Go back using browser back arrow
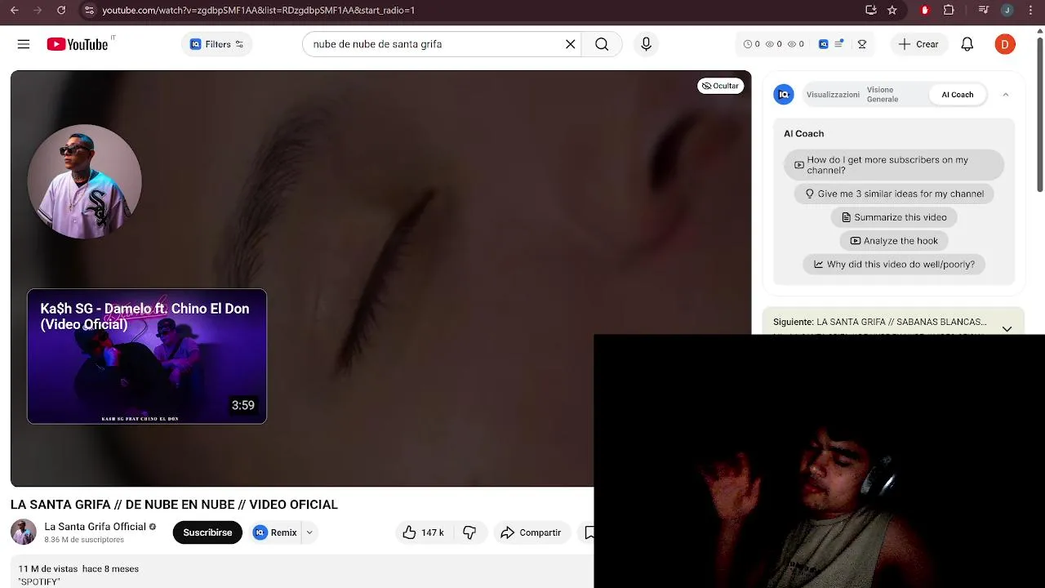 tap(14, 10)
